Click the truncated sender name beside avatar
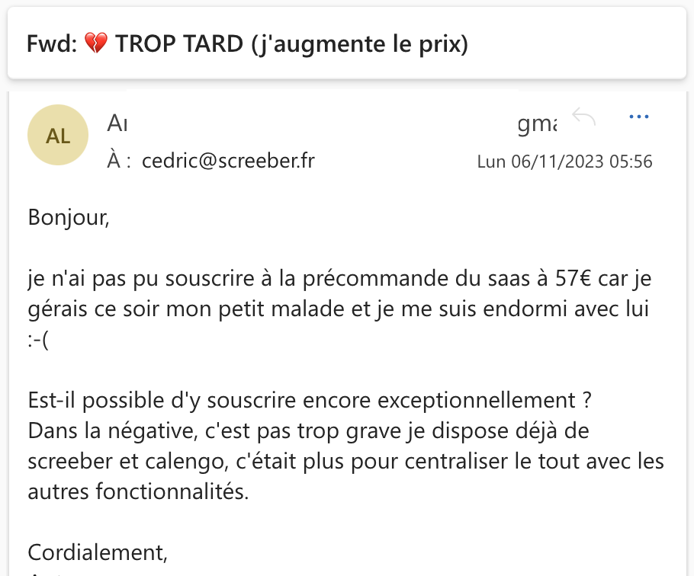 click(x=117, y=122)
